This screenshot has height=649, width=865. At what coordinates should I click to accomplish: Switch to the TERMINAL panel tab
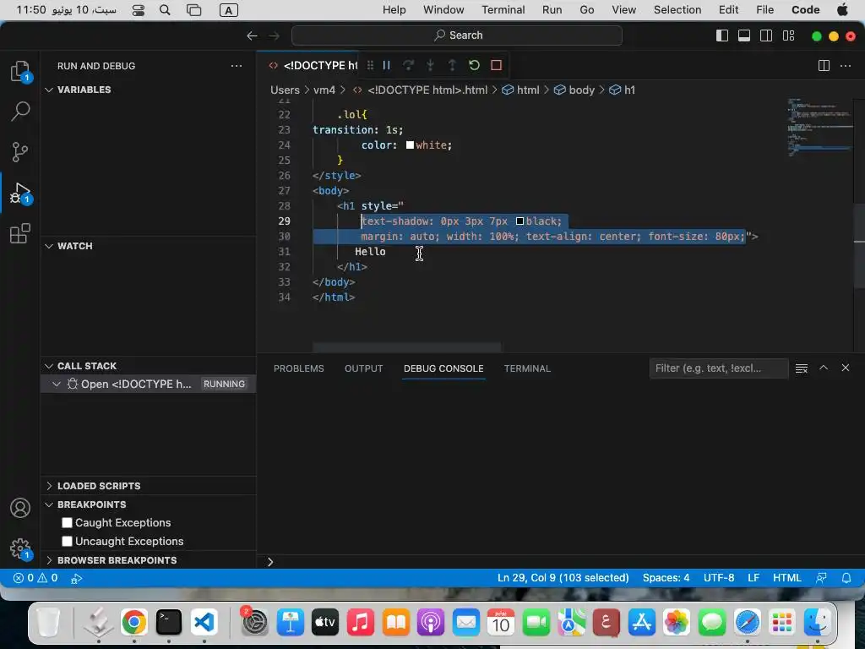point(527,368)
